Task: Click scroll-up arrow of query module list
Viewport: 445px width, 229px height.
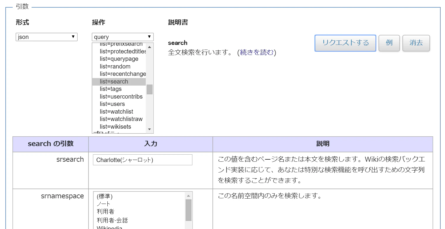Action: click(x=149, y=47)
